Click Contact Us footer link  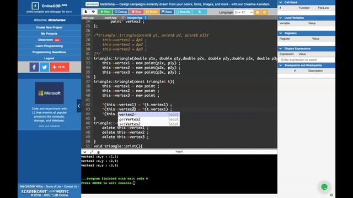(x=71, y=186)
